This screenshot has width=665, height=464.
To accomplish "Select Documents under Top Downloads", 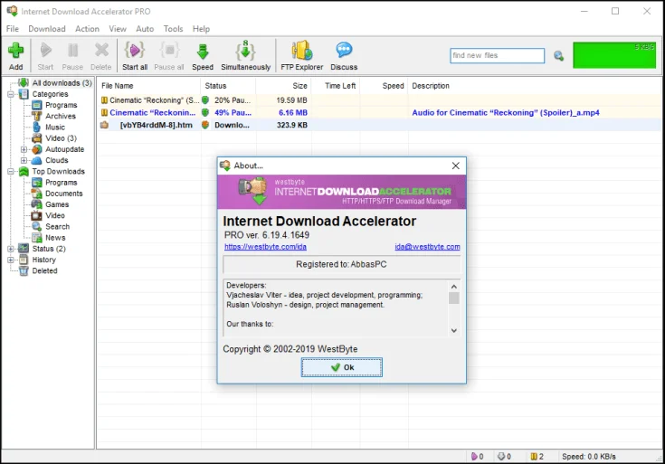I will pos(64,193).
